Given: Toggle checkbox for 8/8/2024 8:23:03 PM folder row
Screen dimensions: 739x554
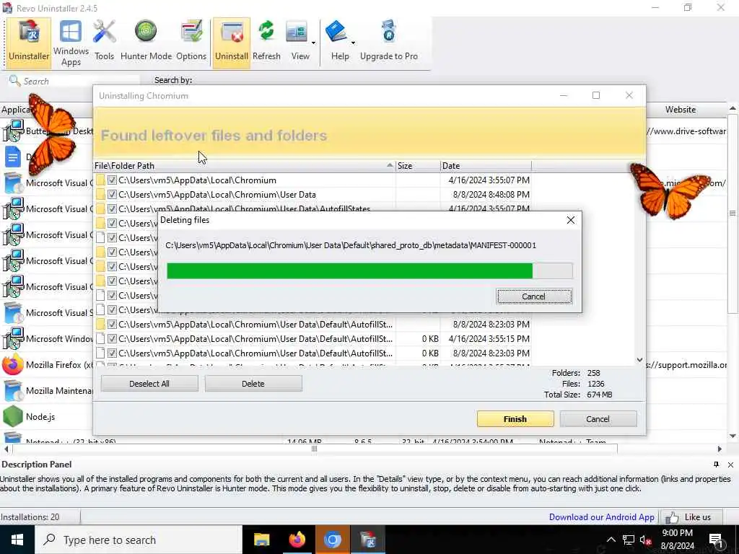Looking at the screenshot, I should [112, 324].
